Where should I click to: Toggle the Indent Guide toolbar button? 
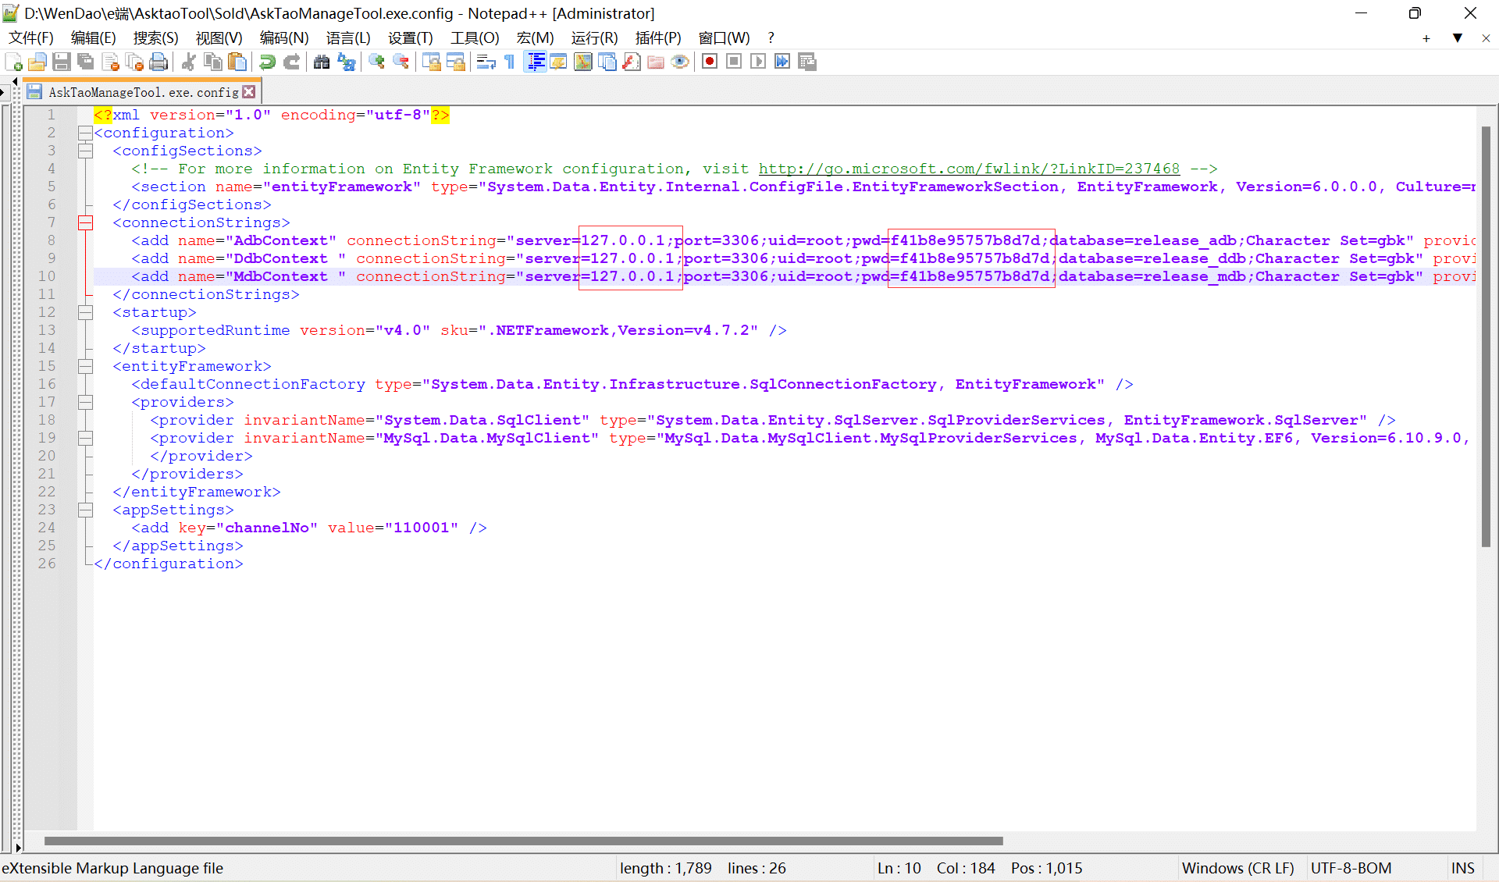tap(536, 62)
